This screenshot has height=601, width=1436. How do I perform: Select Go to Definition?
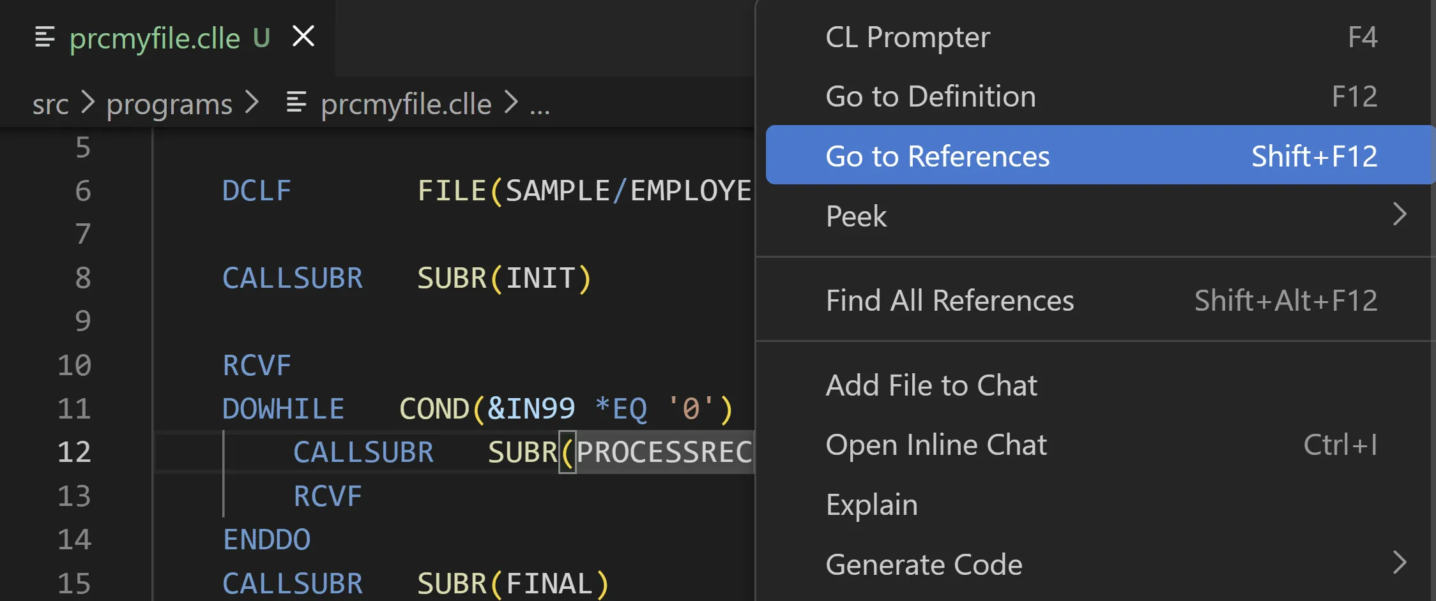(931, 96)
